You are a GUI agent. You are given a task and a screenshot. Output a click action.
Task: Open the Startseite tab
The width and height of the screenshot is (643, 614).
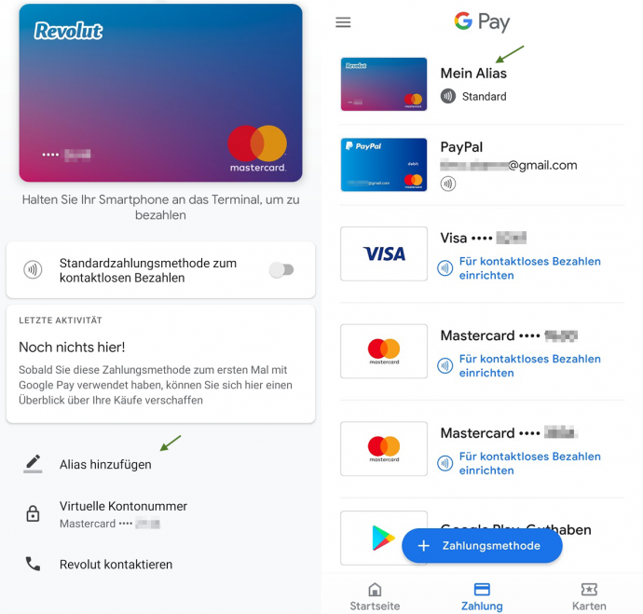tap(375, 597)
